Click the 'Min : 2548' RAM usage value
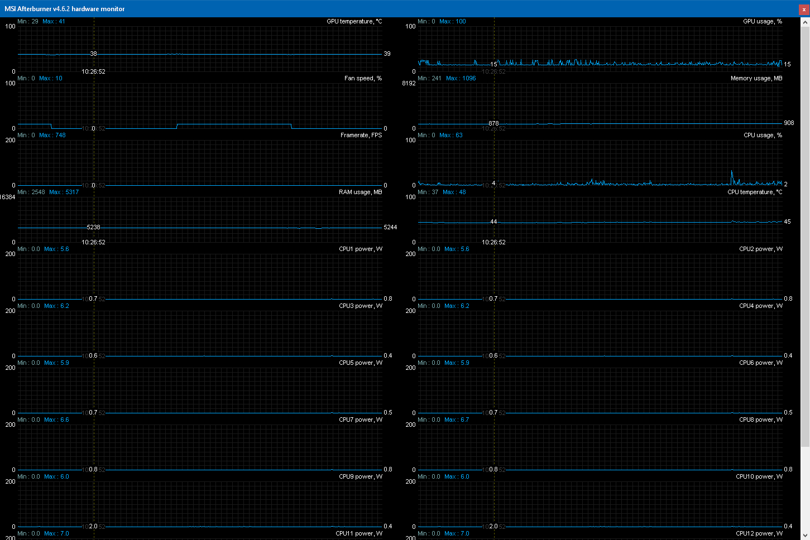Viewport: 810px width, 540px height. pos(31,192)
